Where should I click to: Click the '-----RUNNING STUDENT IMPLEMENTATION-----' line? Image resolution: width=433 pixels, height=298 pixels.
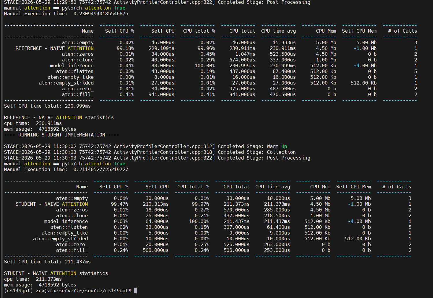62,135
